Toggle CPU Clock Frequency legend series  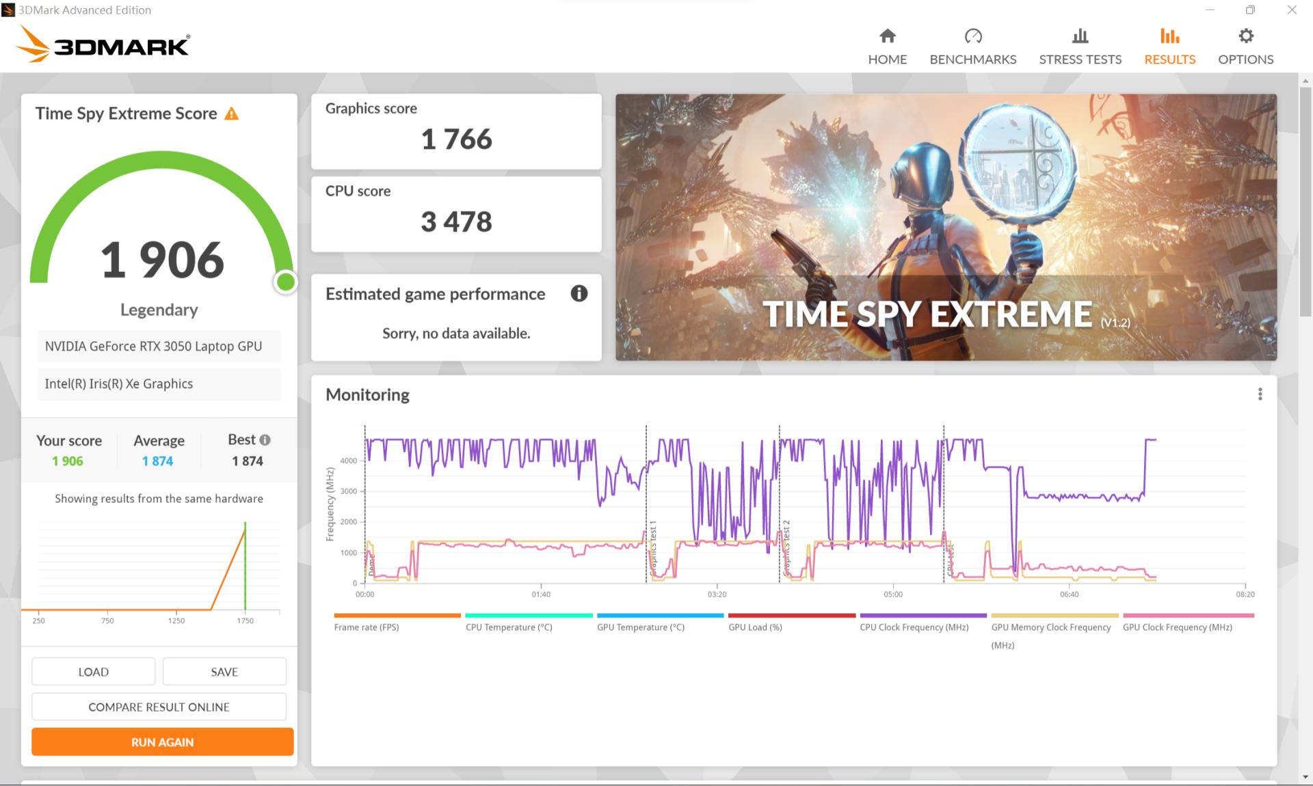923,623
